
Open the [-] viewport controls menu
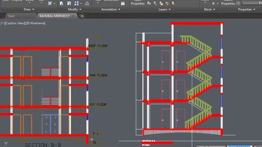(x=3, y=23)
